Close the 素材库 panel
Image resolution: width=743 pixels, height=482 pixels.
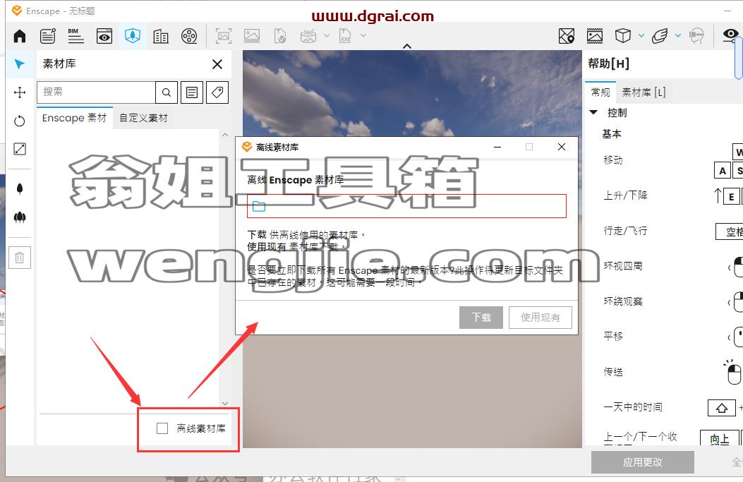pos(217,64)
